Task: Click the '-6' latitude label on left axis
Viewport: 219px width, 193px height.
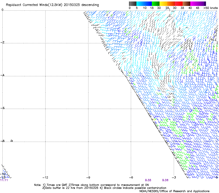Action: coord(2,108)
